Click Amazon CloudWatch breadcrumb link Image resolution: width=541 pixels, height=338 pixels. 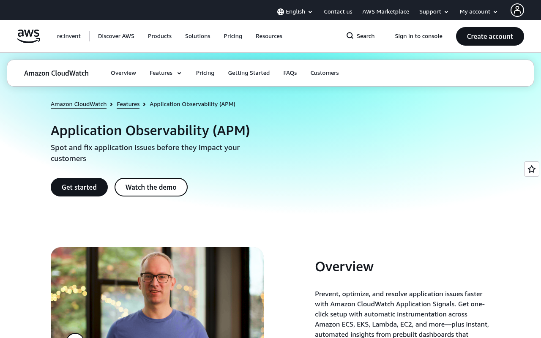[79, 104]
